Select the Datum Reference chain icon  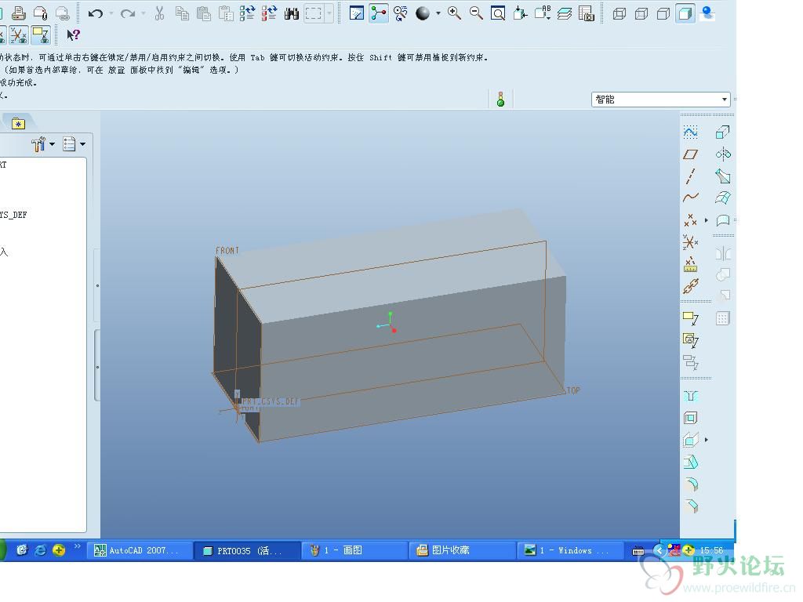(690, 286)
